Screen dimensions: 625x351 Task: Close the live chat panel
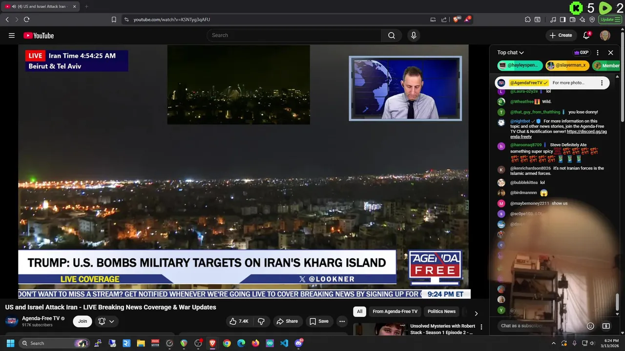[610, 53]
